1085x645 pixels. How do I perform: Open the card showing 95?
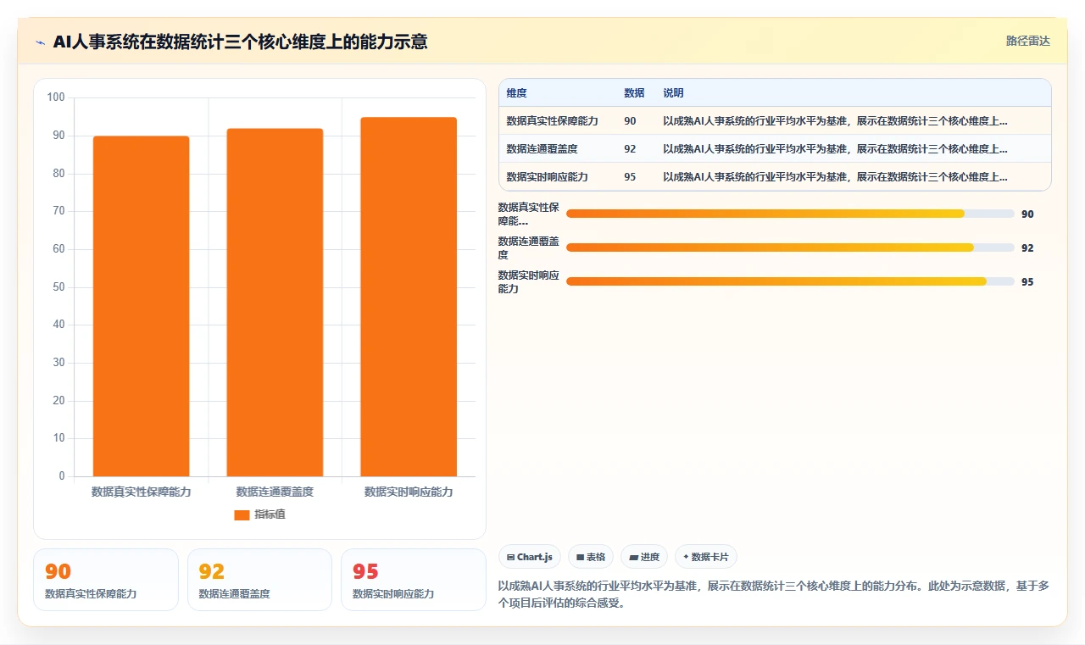pyautogui.click(x=413, y=580)
